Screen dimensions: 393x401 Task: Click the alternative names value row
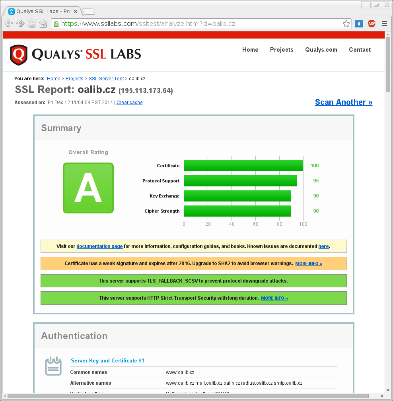pyautogui.click(x=234, y=383)
